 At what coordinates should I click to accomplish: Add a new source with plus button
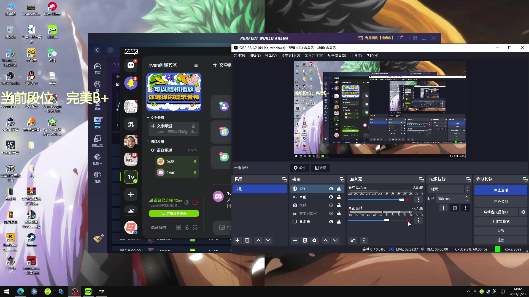[x=295, y=240]
